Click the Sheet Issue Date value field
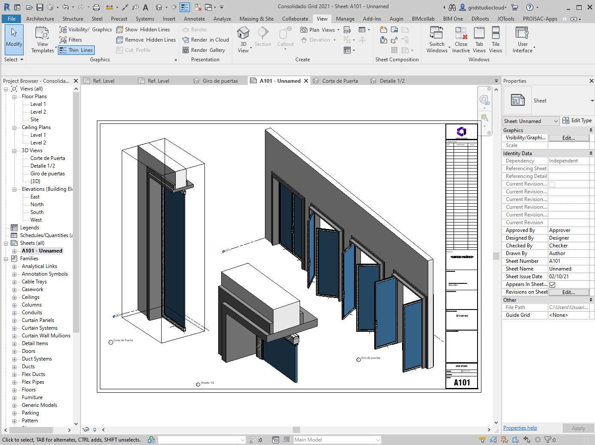The width and height of the screenshot is (595, 445). pos(569,277)
